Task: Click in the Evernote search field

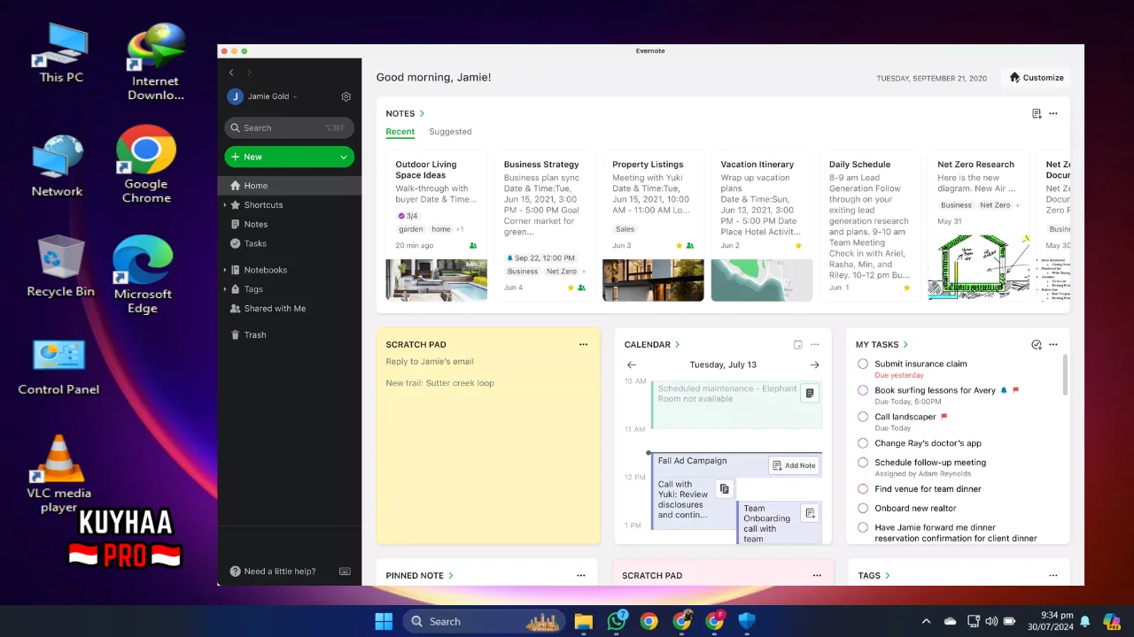Action: 289,127
